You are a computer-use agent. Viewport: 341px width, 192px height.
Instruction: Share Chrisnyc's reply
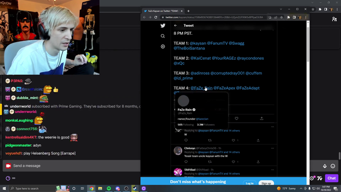(258, 162)
